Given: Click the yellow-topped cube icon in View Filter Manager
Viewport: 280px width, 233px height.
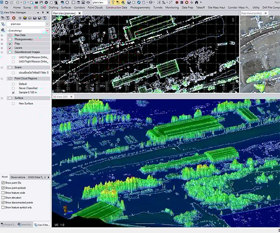Looking at the screenshot, I should click(x=25, y=18).
